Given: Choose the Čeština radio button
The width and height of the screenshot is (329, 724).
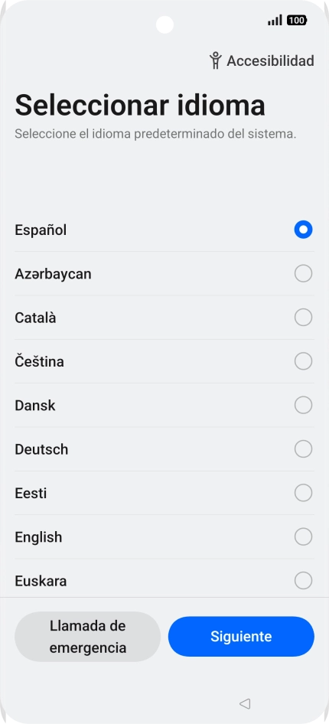Looking at the screenshot, I should click(x=303, y=361).
